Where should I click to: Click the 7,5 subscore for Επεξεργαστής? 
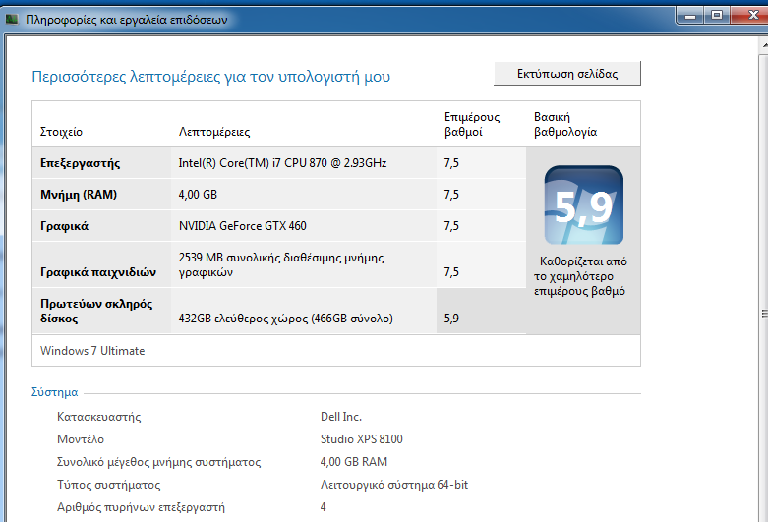click(451, 163)
